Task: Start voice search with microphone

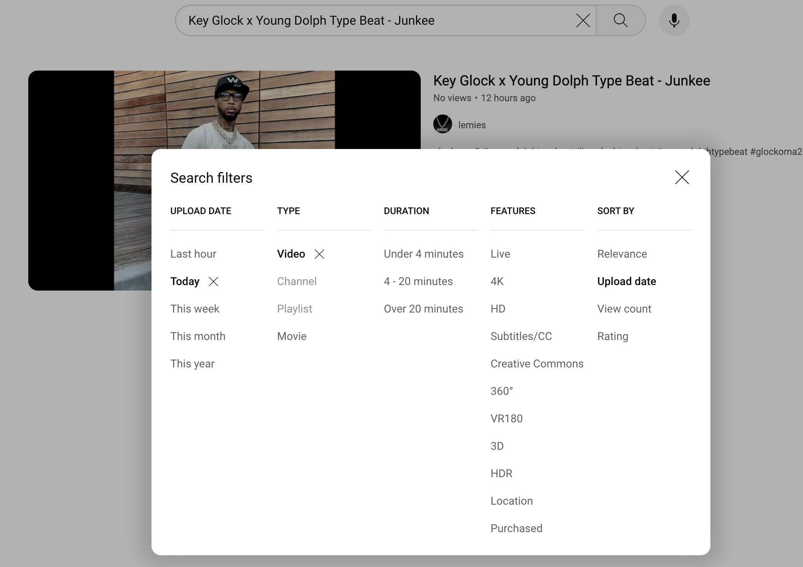Action: pyautogui.click(x=674, y=20)
